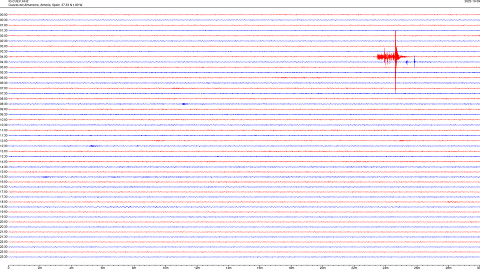
Task: Click the 20m tick on the minutes axis
Action: coord(322,268)
